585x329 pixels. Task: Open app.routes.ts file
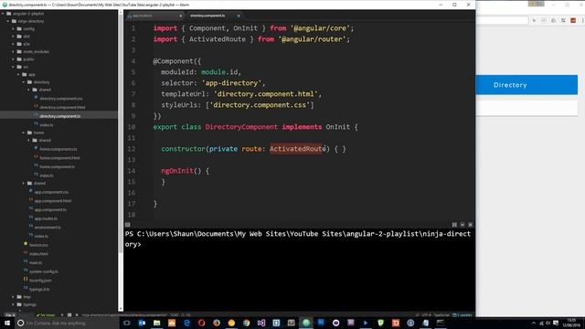(x=46, y=218)
